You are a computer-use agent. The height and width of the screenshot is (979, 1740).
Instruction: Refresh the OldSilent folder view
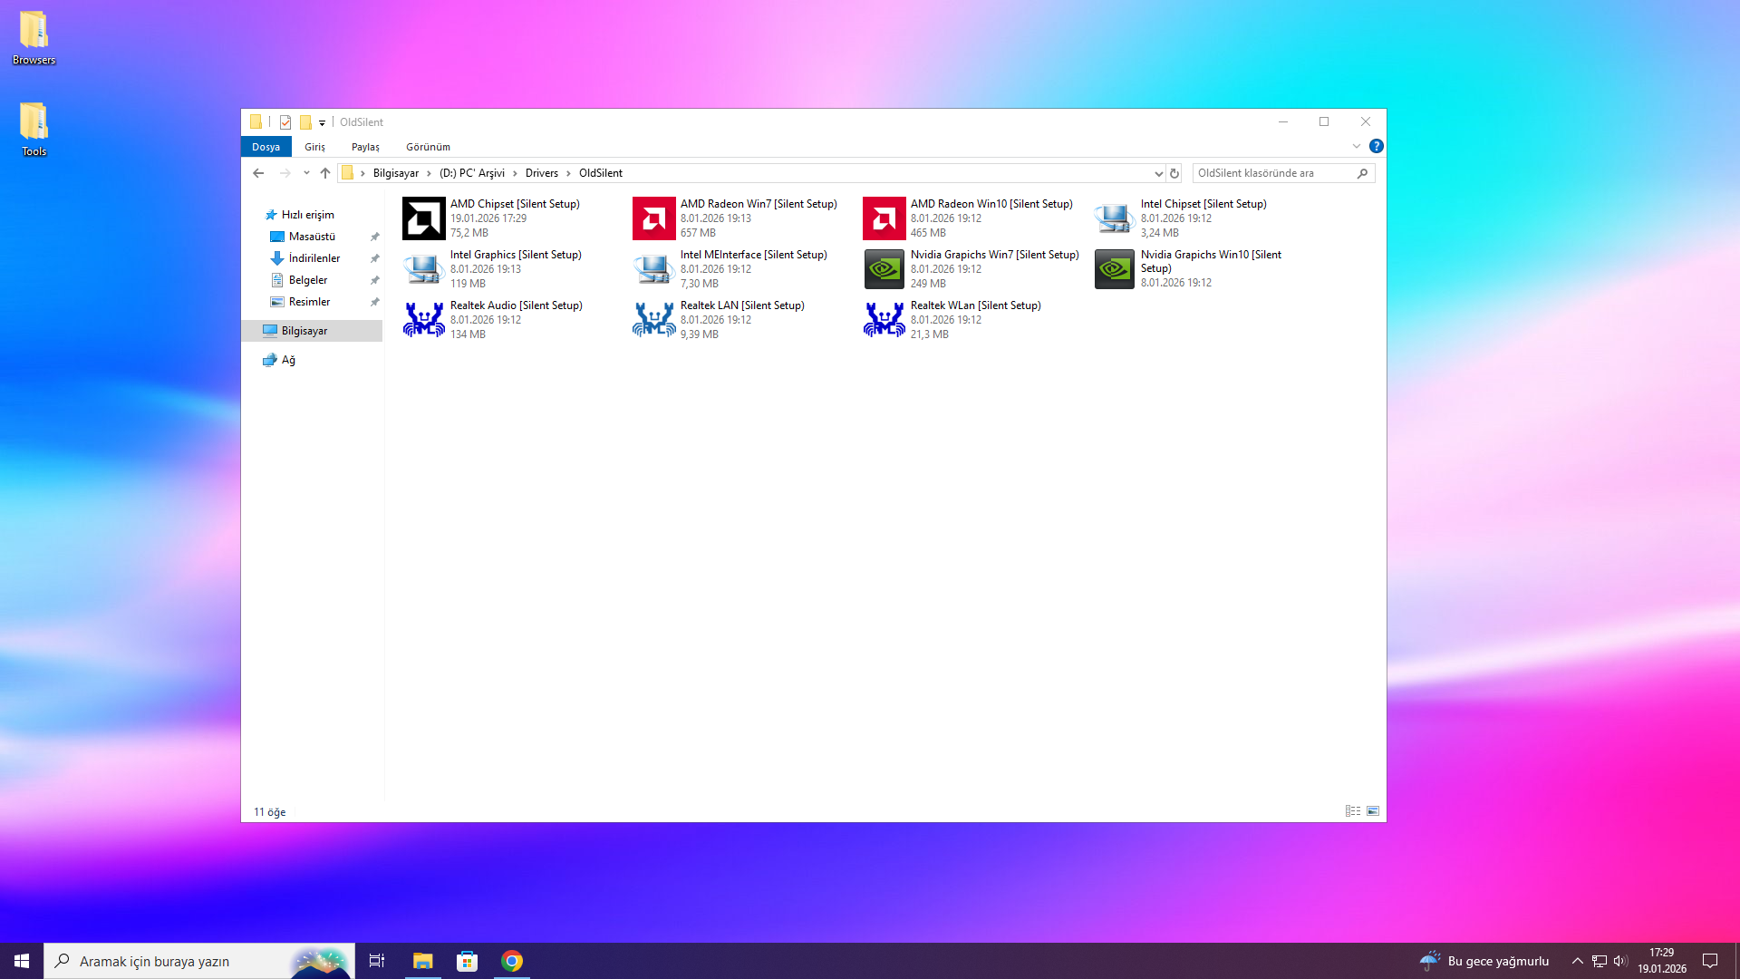(1174, 173)
